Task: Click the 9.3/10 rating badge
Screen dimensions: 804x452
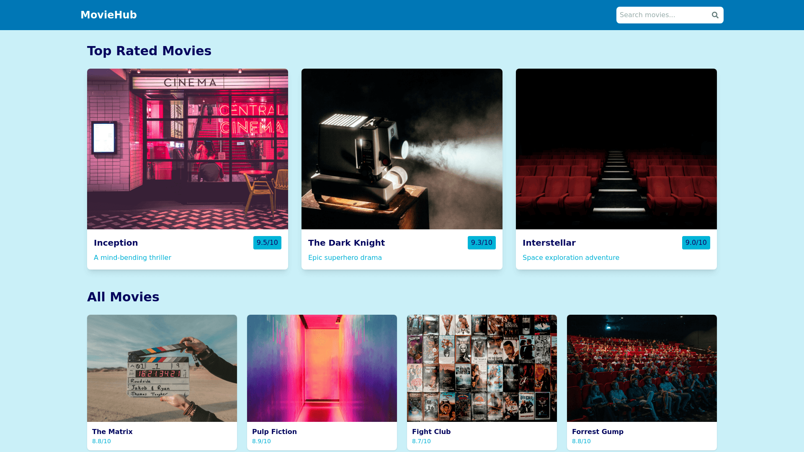Action: (x=482, y=243)
